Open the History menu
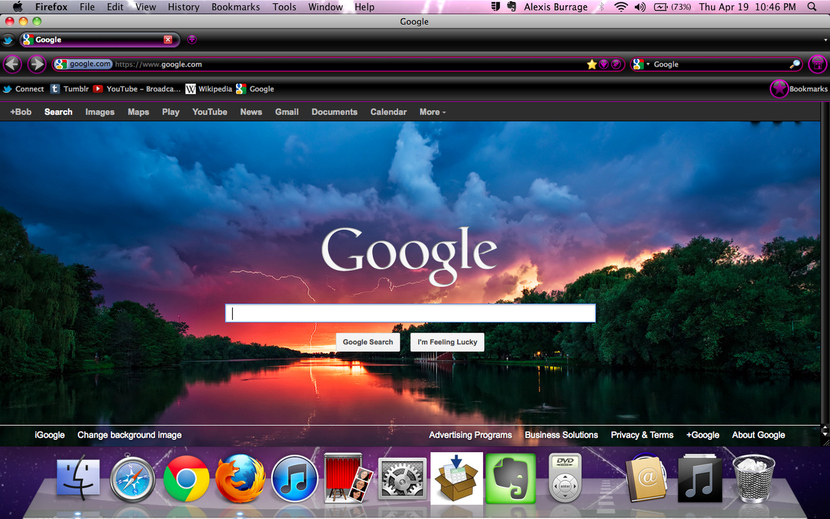830x519 pixels. click(x=183, y=7)
